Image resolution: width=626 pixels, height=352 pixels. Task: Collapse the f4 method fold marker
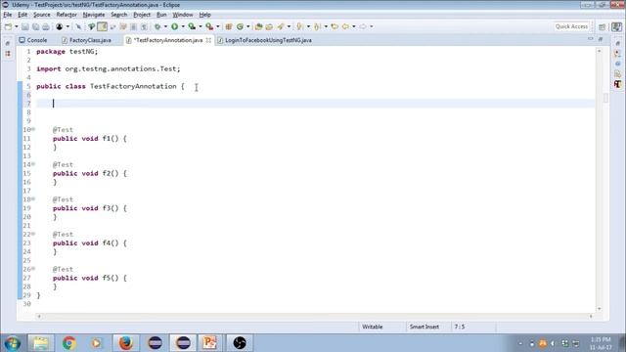(33, 234)
